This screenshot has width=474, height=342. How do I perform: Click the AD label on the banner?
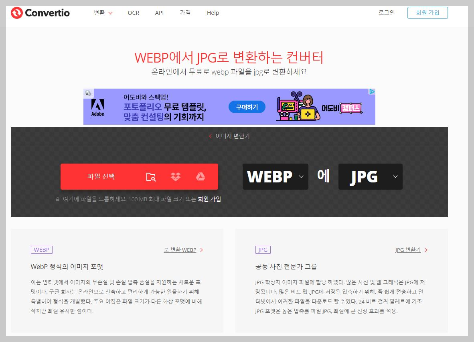tap(88, 93)
